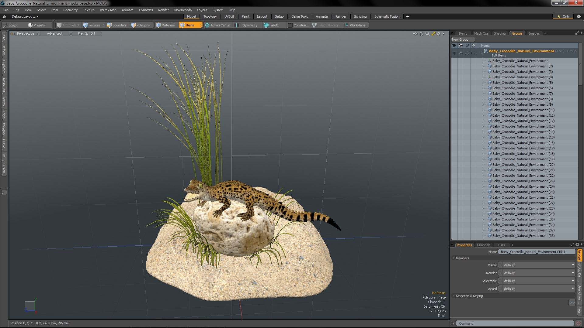Image resolution: width=584 pixels, height=328 pixels.
Task: Toggle render camera icon of the group
Action: click(461, 53)
